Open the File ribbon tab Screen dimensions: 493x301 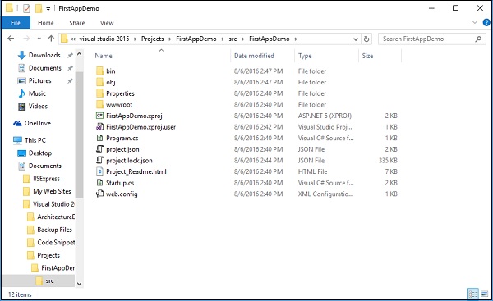pyautogui.click(x=16, y=23)
